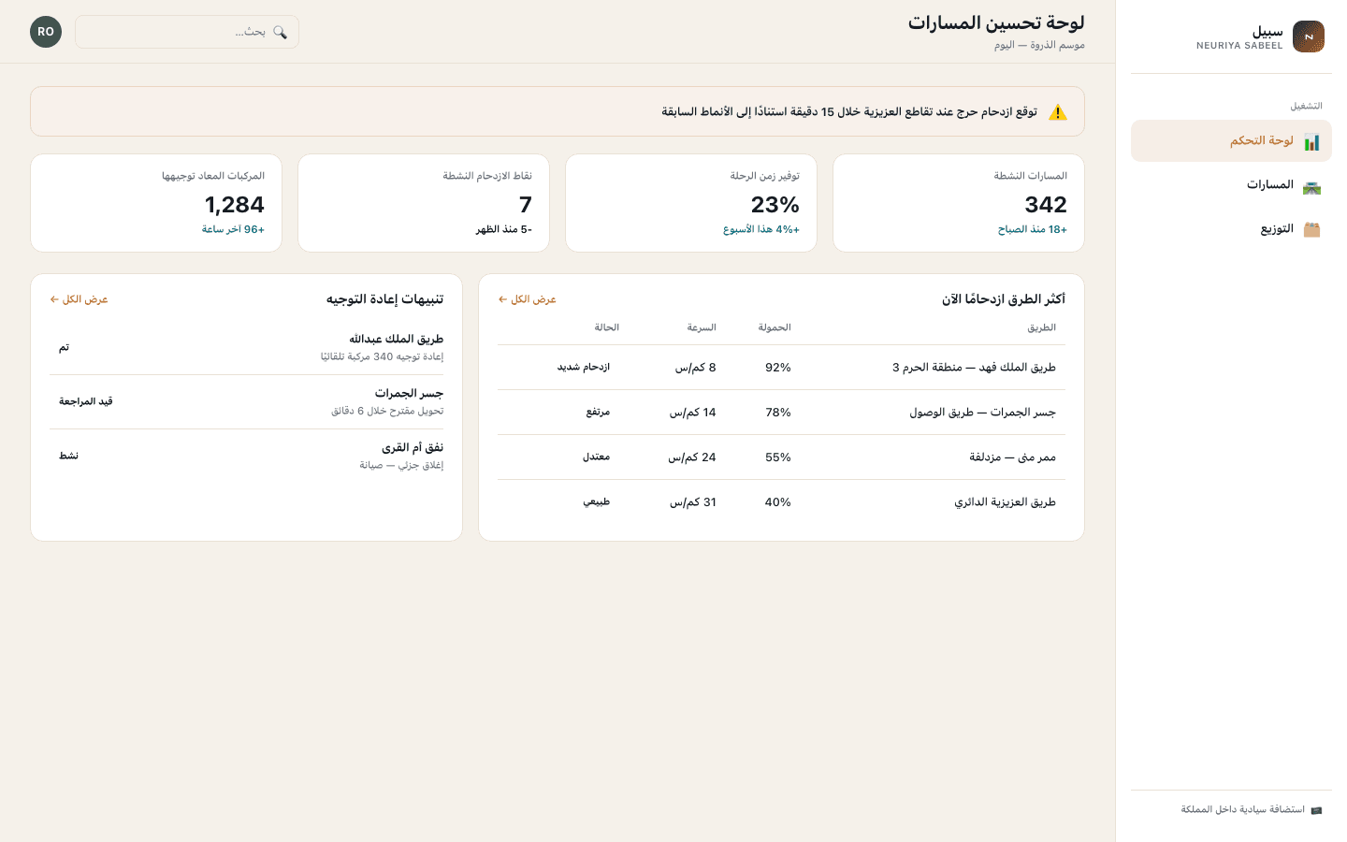Viewport: 1347px width, 842px height.
Task: Click the الحمولة column header
Action: pyautogui.click(x=775, y=327)
